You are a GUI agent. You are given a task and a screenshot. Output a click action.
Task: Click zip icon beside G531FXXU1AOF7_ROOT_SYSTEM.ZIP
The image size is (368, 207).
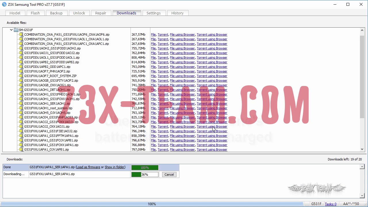tap(21, 76)
